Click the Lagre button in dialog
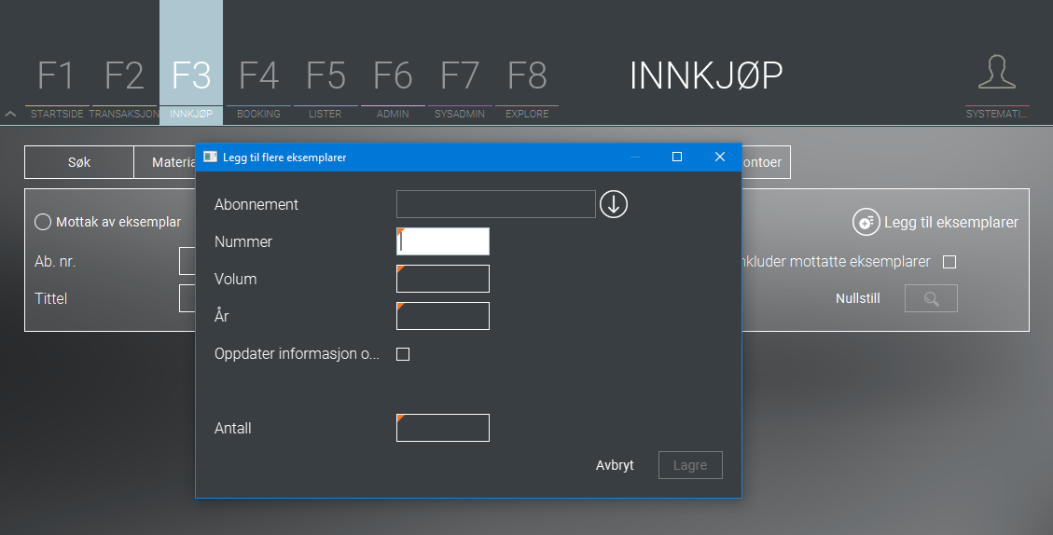 (690, 465)
